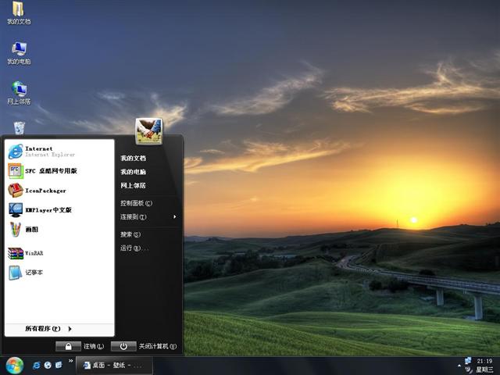Launch 画图 (Paint) from Start menu
The height and width of the screenshot is (375, 500).
[x=59, y=229]
